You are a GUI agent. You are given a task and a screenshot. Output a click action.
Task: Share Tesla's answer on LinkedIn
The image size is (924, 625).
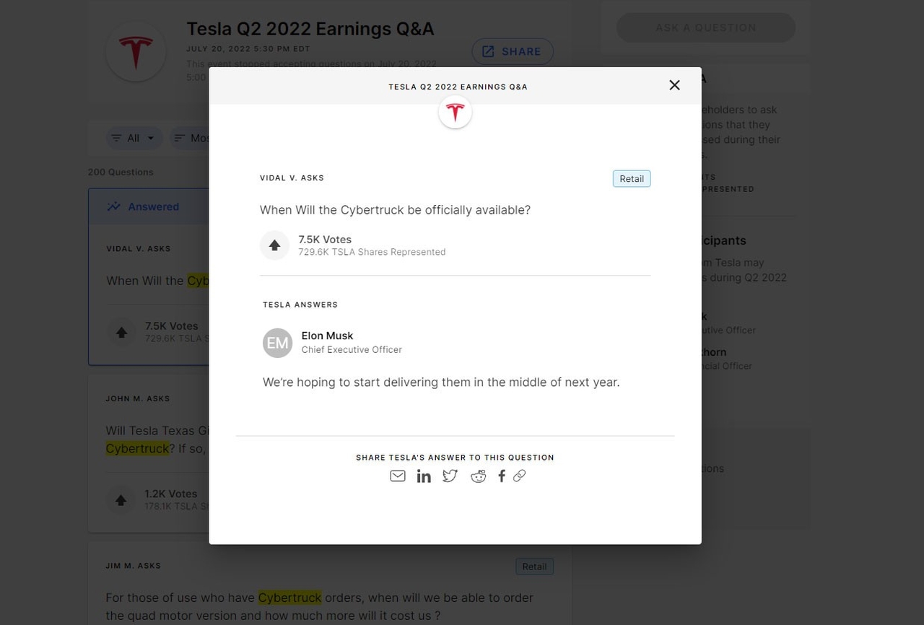coord(424,476)
